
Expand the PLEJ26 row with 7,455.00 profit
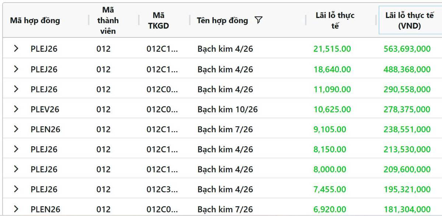[16, 189]
